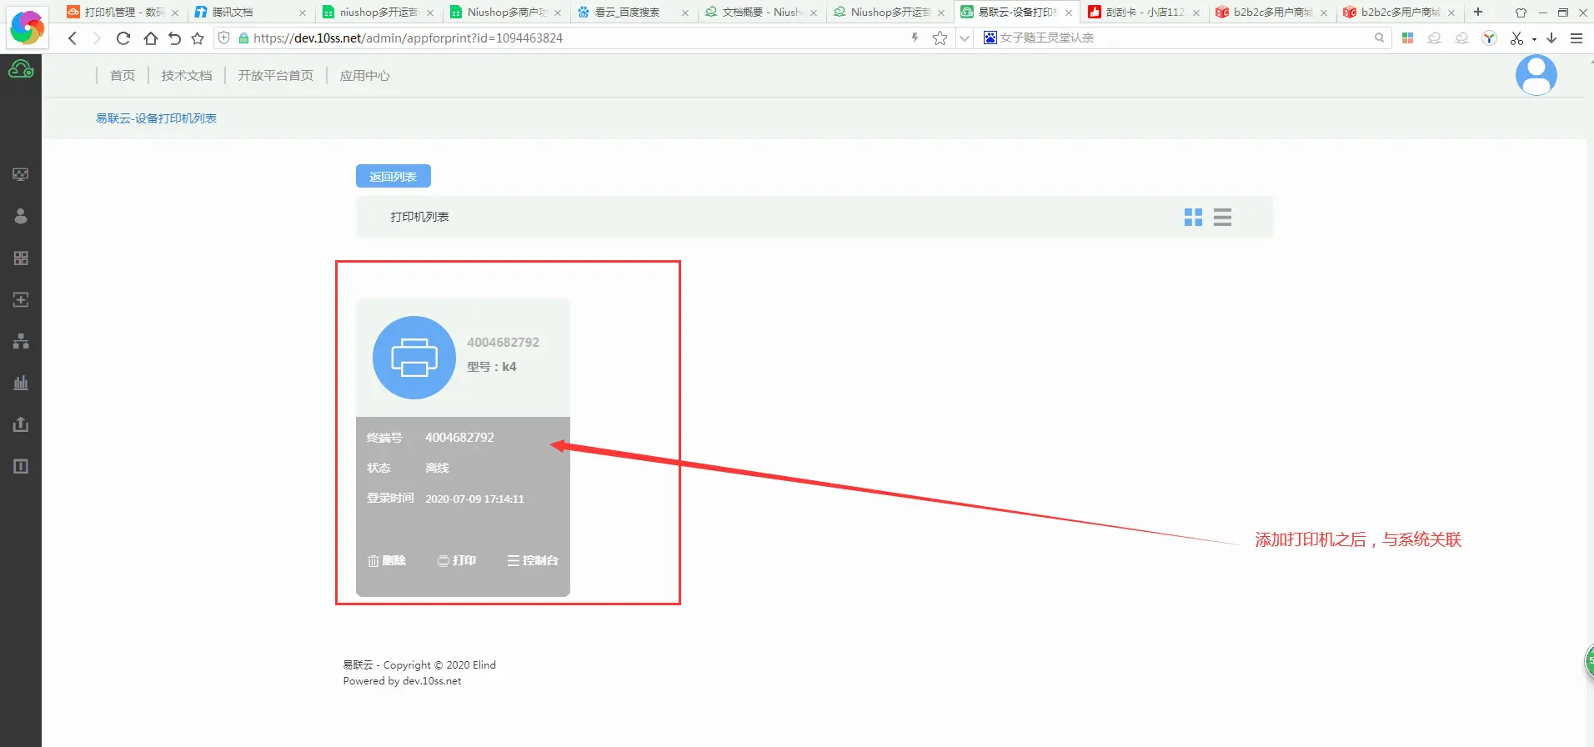Reload page with browser refresh button
The image size is (1594, 747).
(x=123, y=38)
